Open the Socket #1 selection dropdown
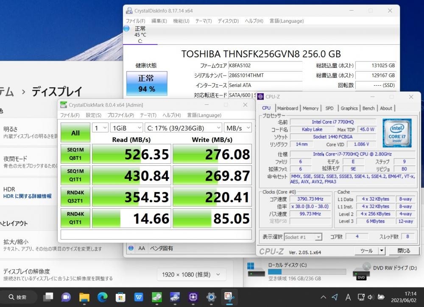Screen dimensions: 424x307 (x=303, y=237)
